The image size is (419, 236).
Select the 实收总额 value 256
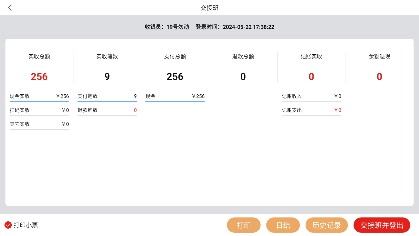39,76
